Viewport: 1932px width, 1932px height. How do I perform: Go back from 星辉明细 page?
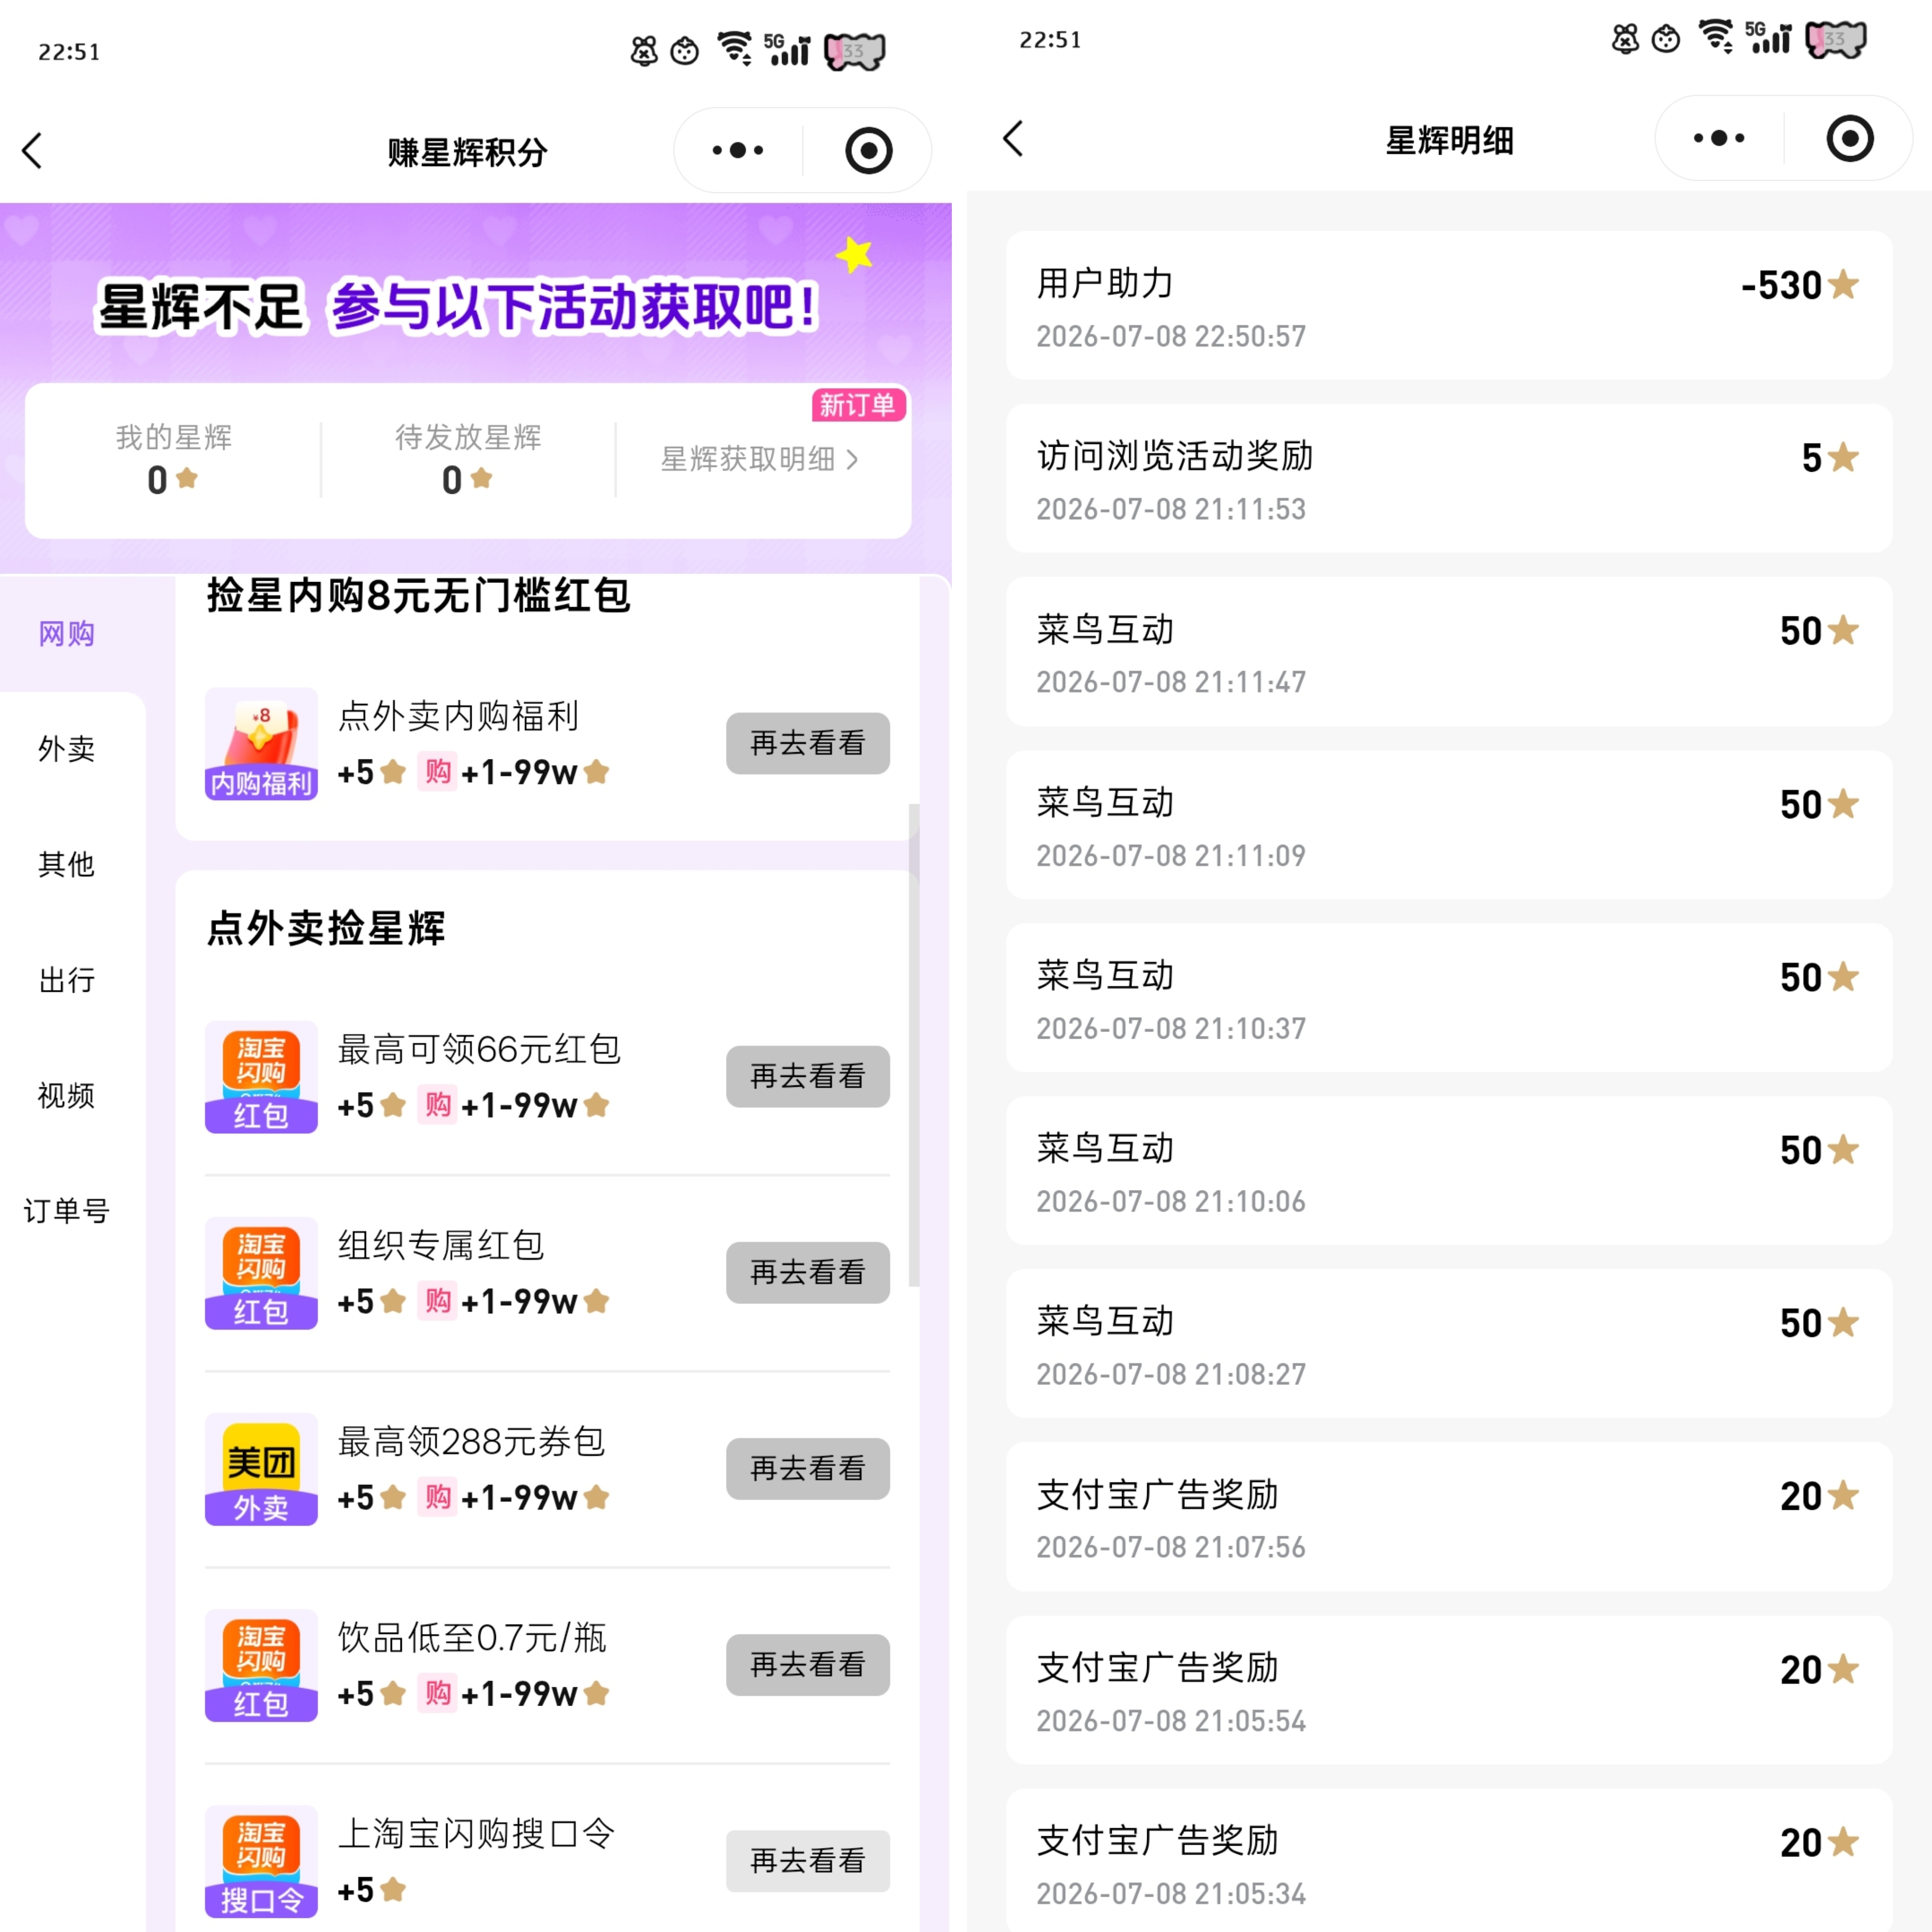[1013, 139]
